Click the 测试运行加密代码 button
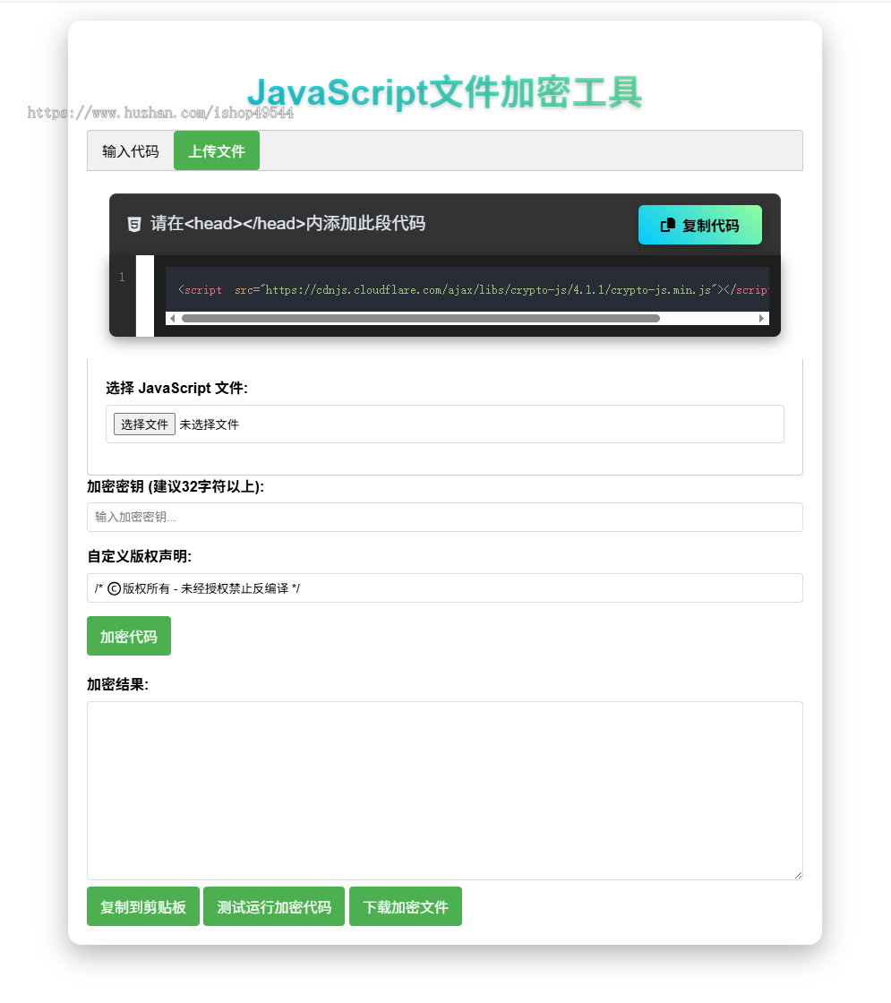 pyautogui.click(x=274, y=906)
